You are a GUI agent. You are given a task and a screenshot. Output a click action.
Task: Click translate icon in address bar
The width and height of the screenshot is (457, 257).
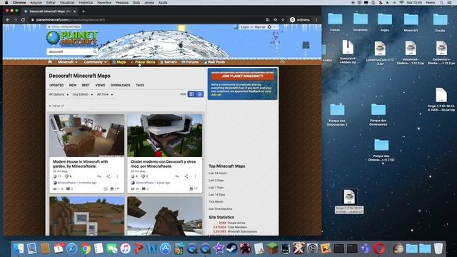click(268, 20)
